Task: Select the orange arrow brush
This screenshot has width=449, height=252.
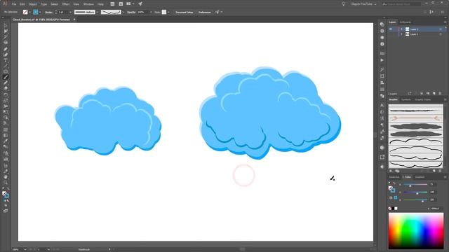Action: pos(415,118)
